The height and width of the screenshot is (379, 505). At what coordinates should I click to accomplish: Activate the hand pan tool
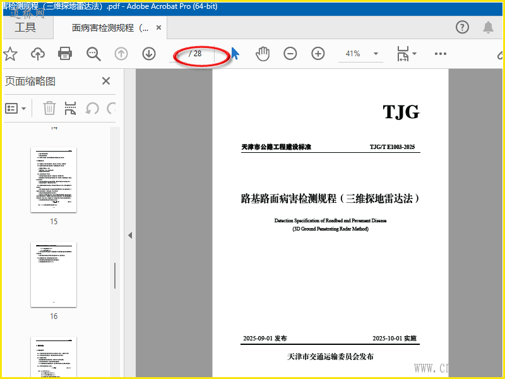coord(263,54)
